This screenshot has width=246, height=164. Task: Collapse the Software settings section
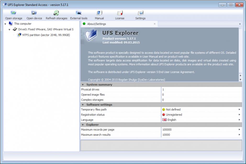83,105
